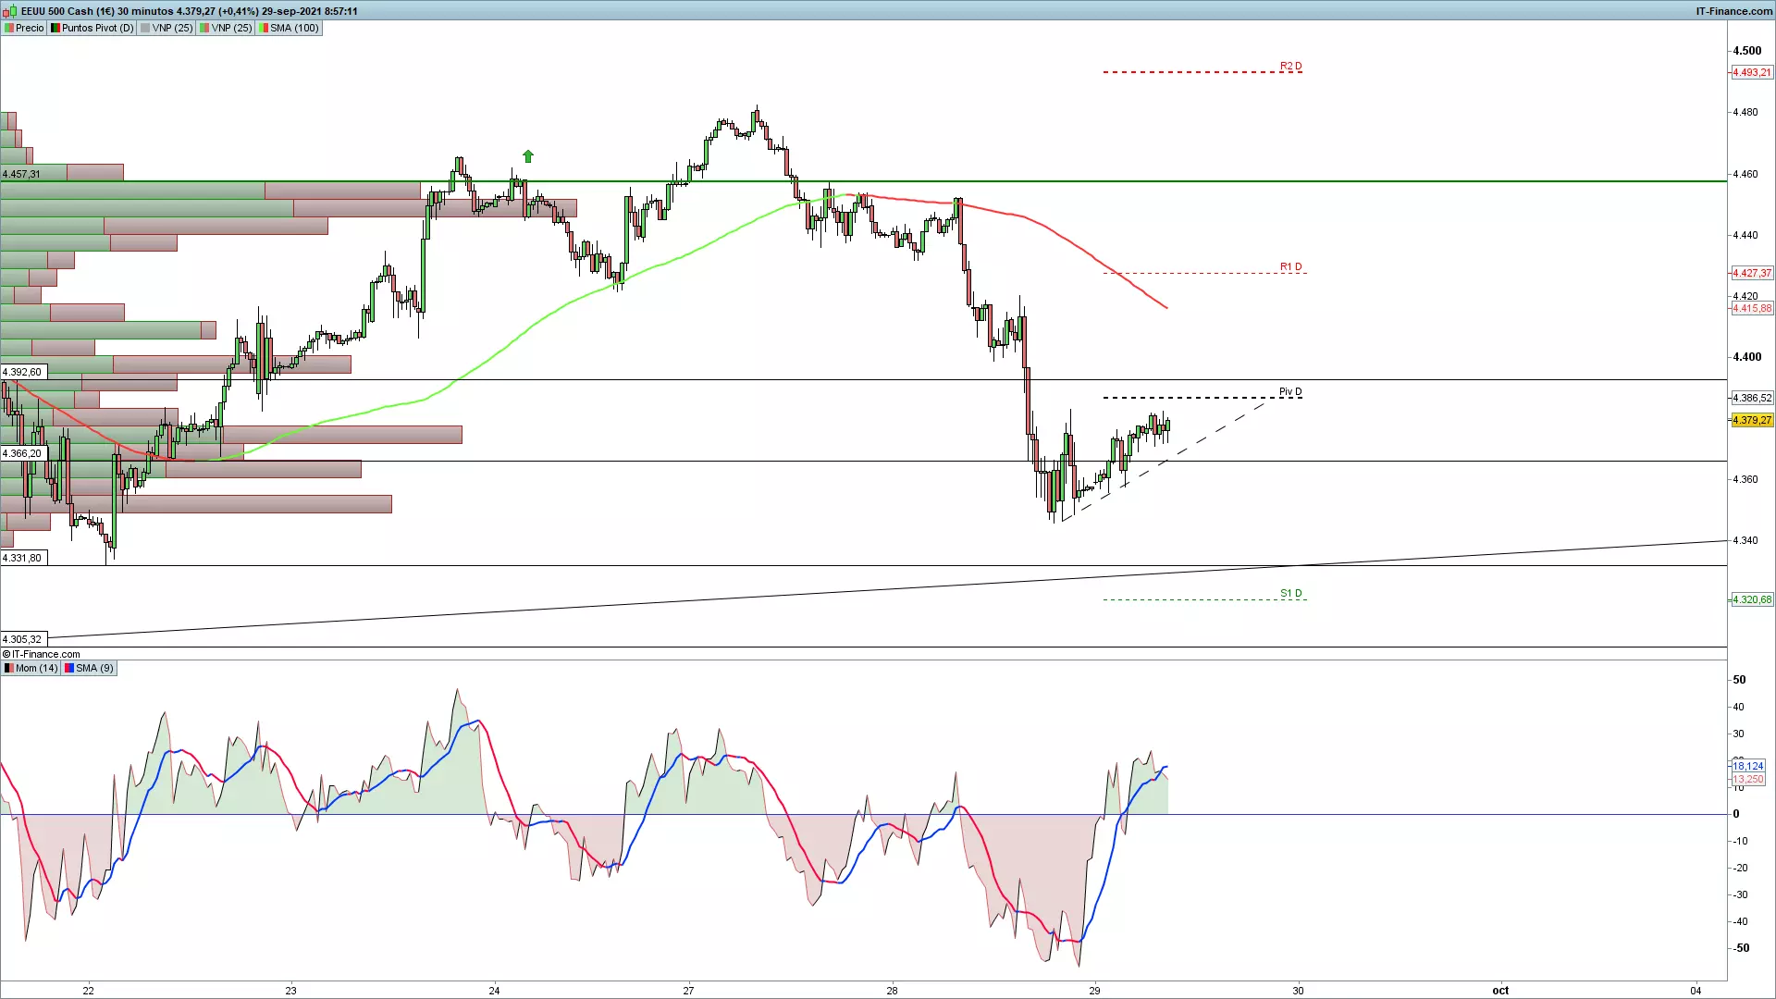Image resolution: width=1776 pixels, height=999 pixels.
Task: Click the 4.493,21 axis price tag
Action: click(1752, 72)
